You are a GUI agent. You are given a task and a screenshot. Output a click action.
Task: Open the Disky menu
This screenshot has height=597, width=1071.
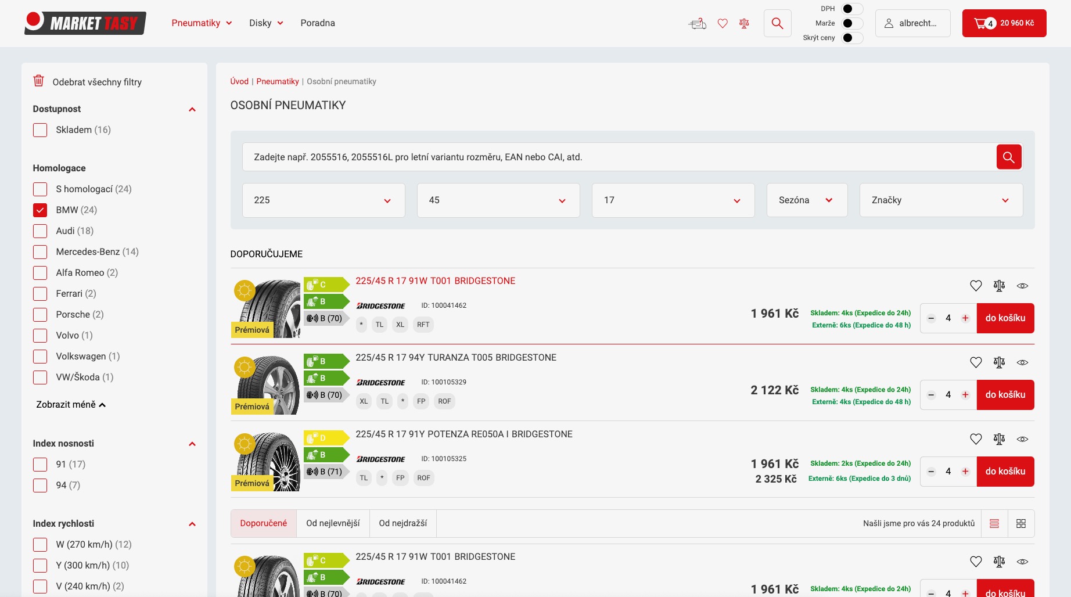(x=266, y=23)
